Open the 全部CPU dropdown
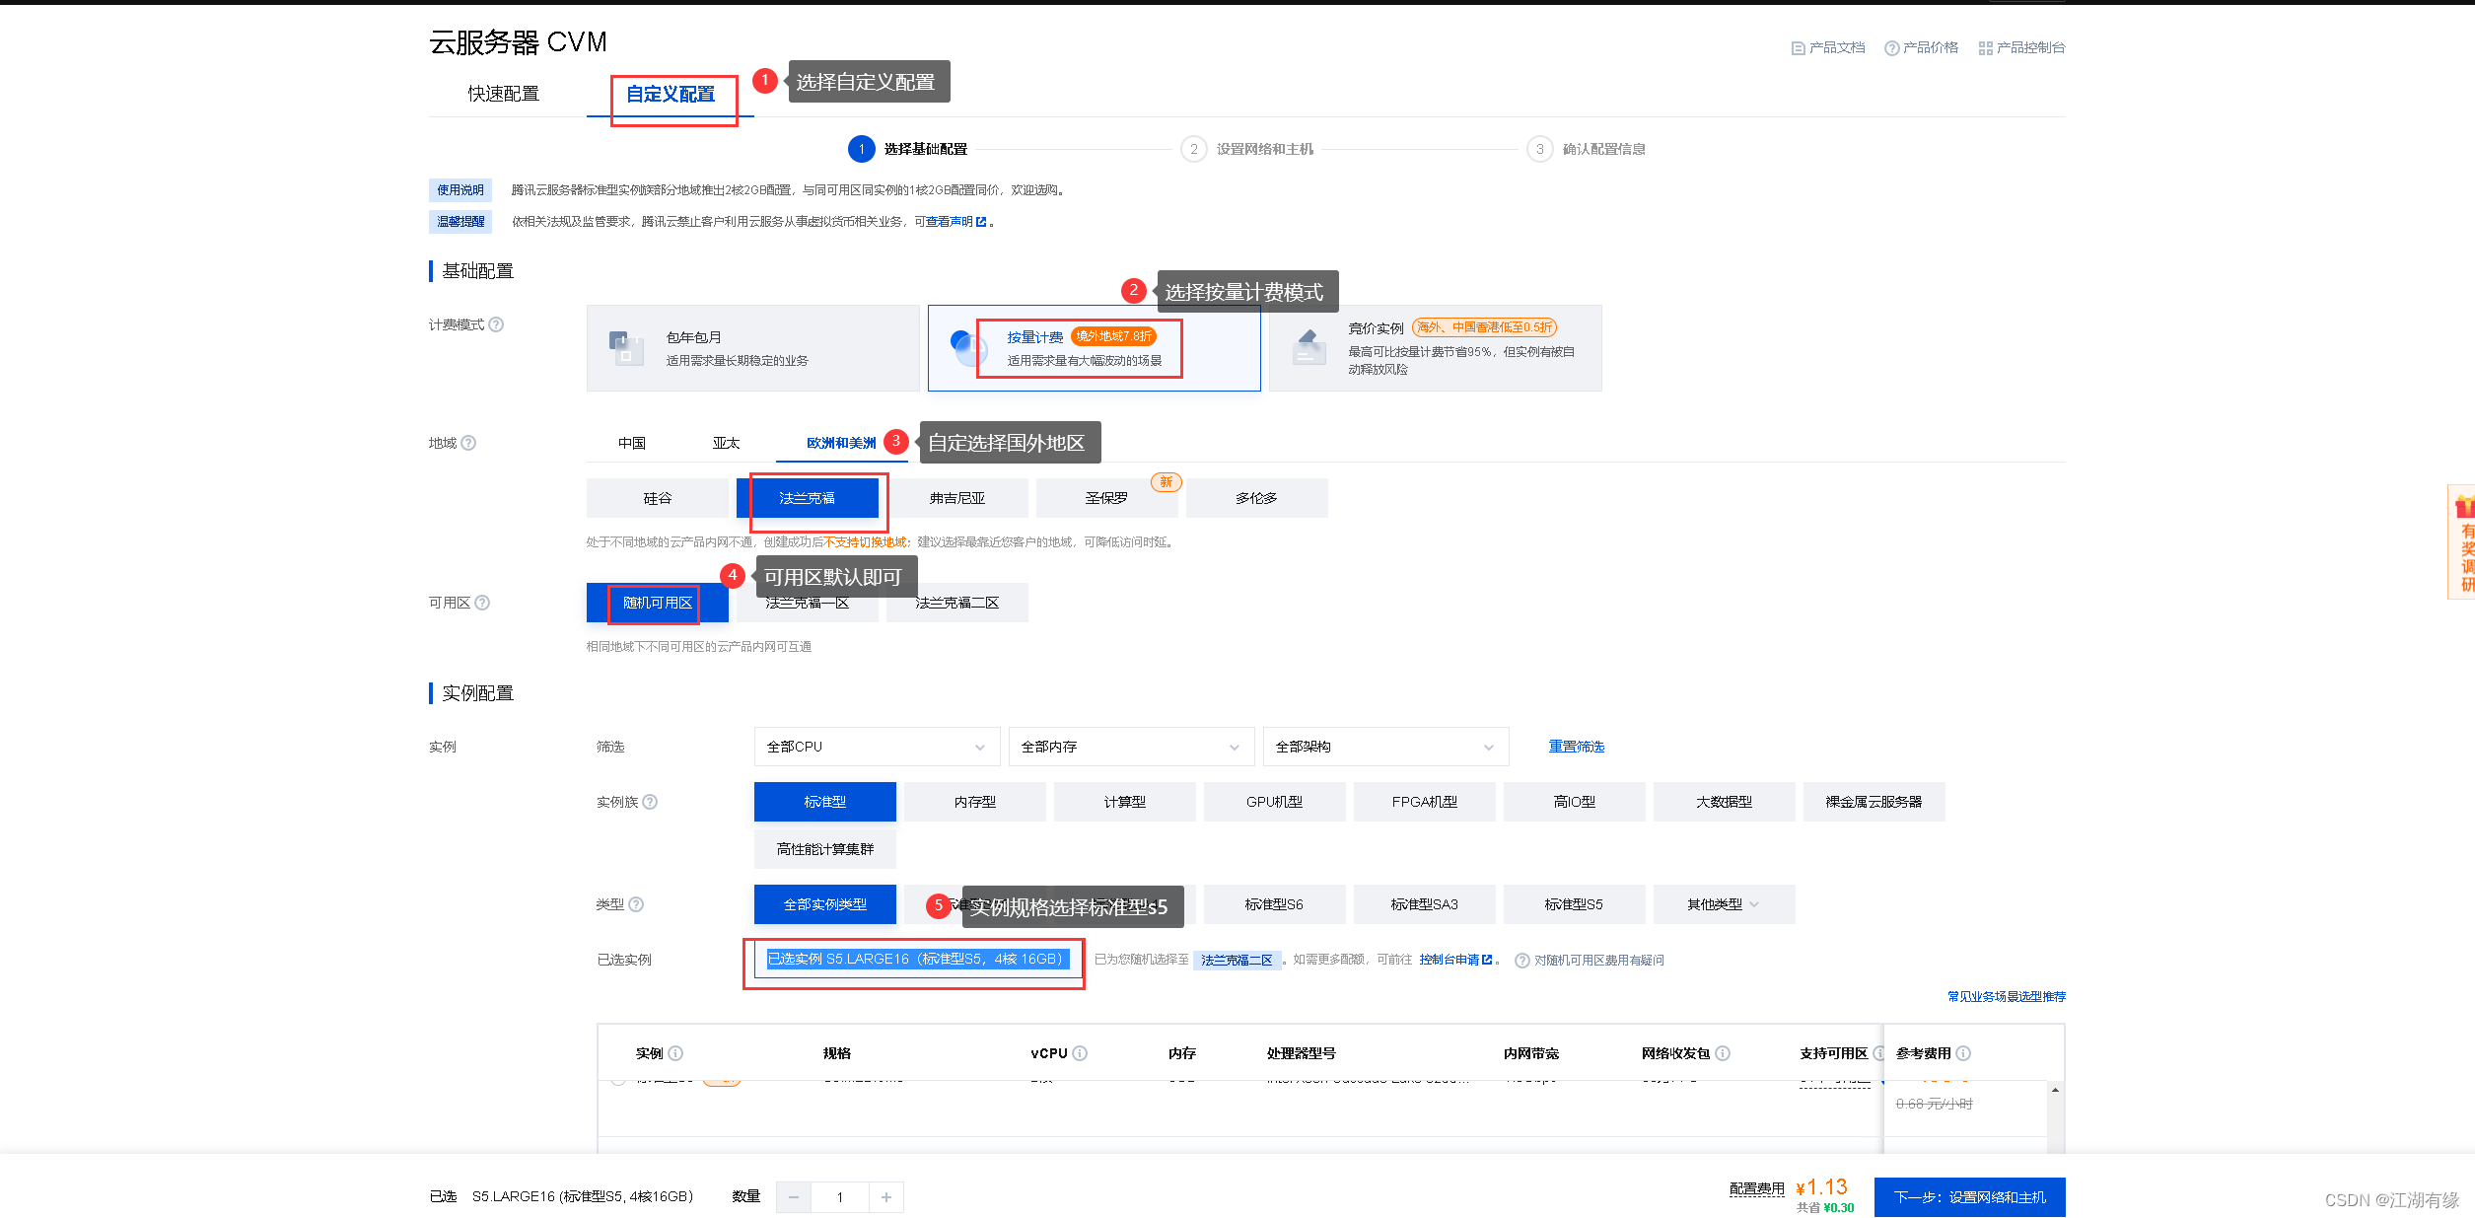Image resolution: width=2475 pixels, height=1218 pixels. tap(876, 747)
